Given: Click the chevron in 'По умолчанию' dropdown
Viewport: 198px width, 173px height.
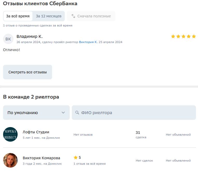Looking at the screenshot, I should [x=63, y=113].
